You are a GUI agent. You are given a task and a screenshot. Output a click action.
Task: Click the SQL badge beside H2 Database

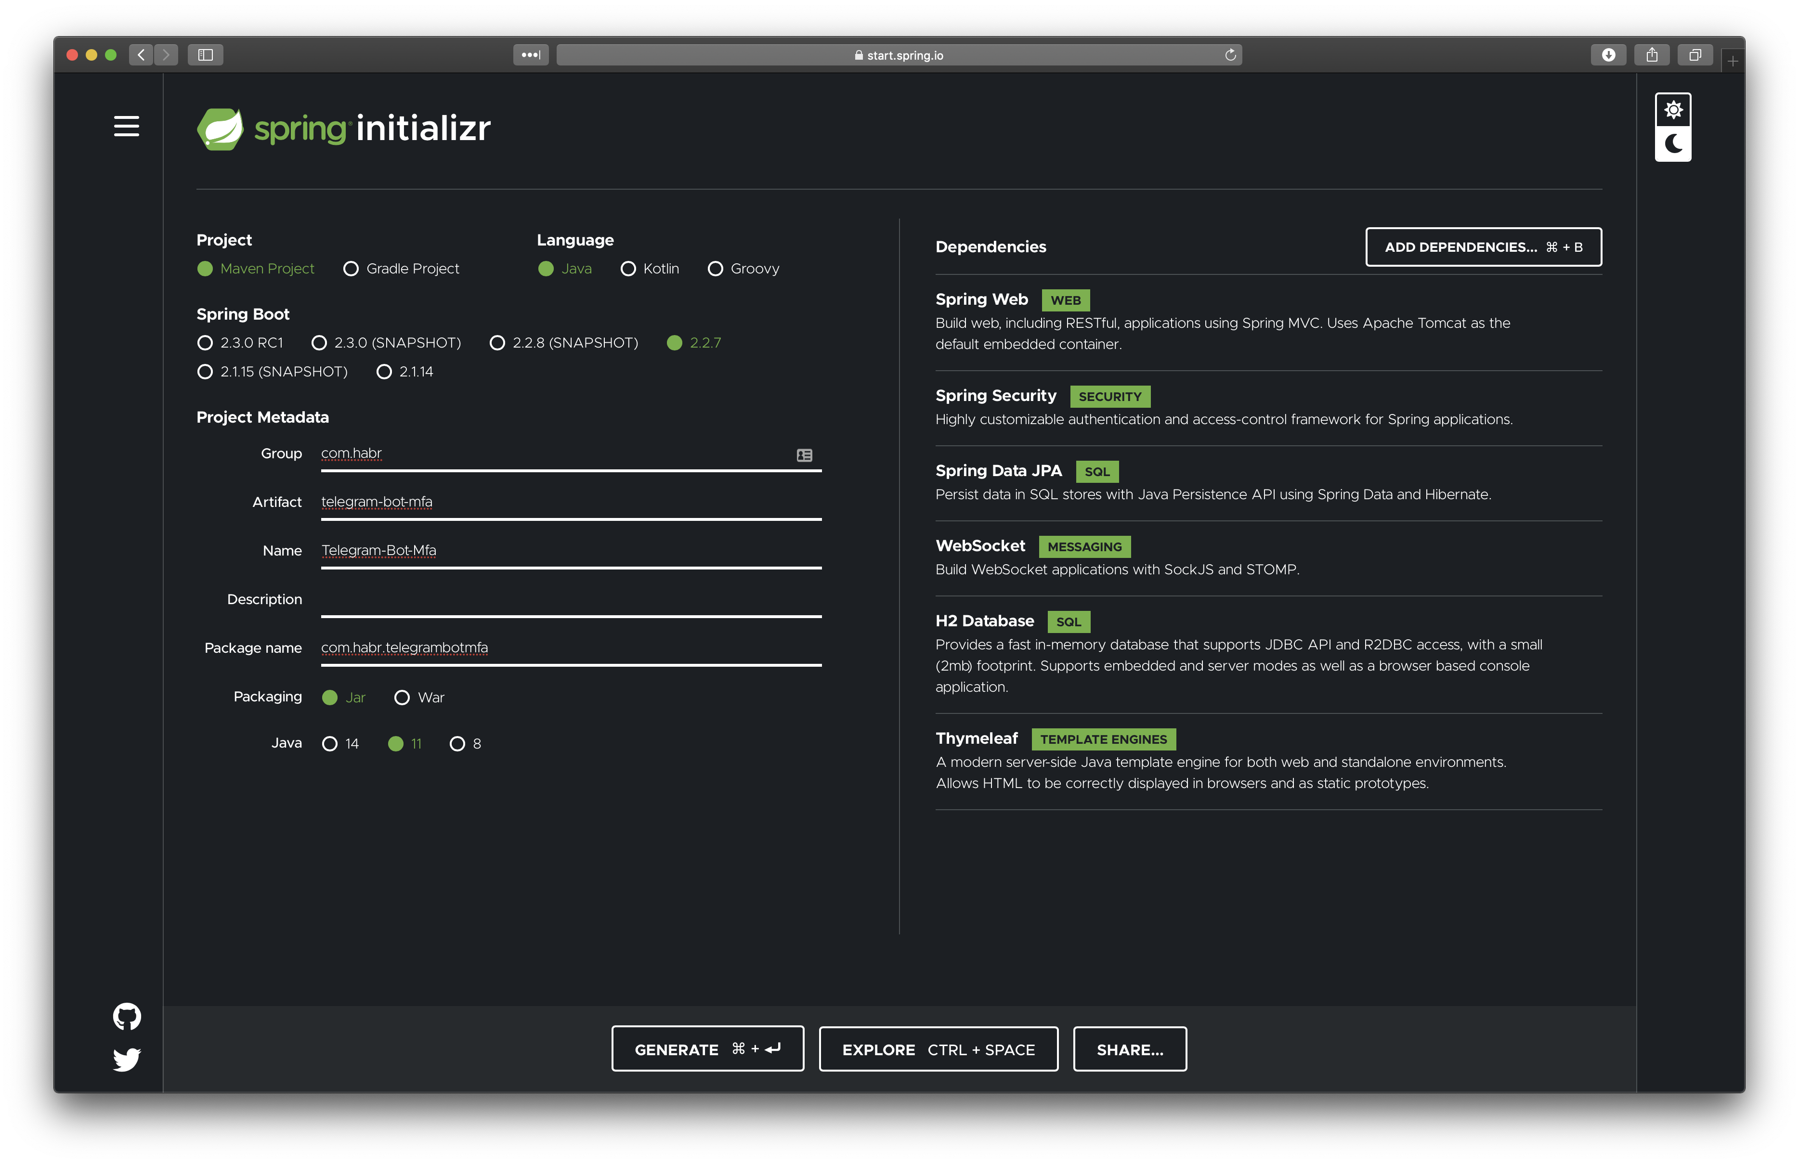pos(1068,622)
